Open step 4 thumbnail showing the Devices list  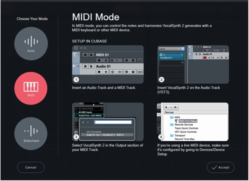point(193,122)
